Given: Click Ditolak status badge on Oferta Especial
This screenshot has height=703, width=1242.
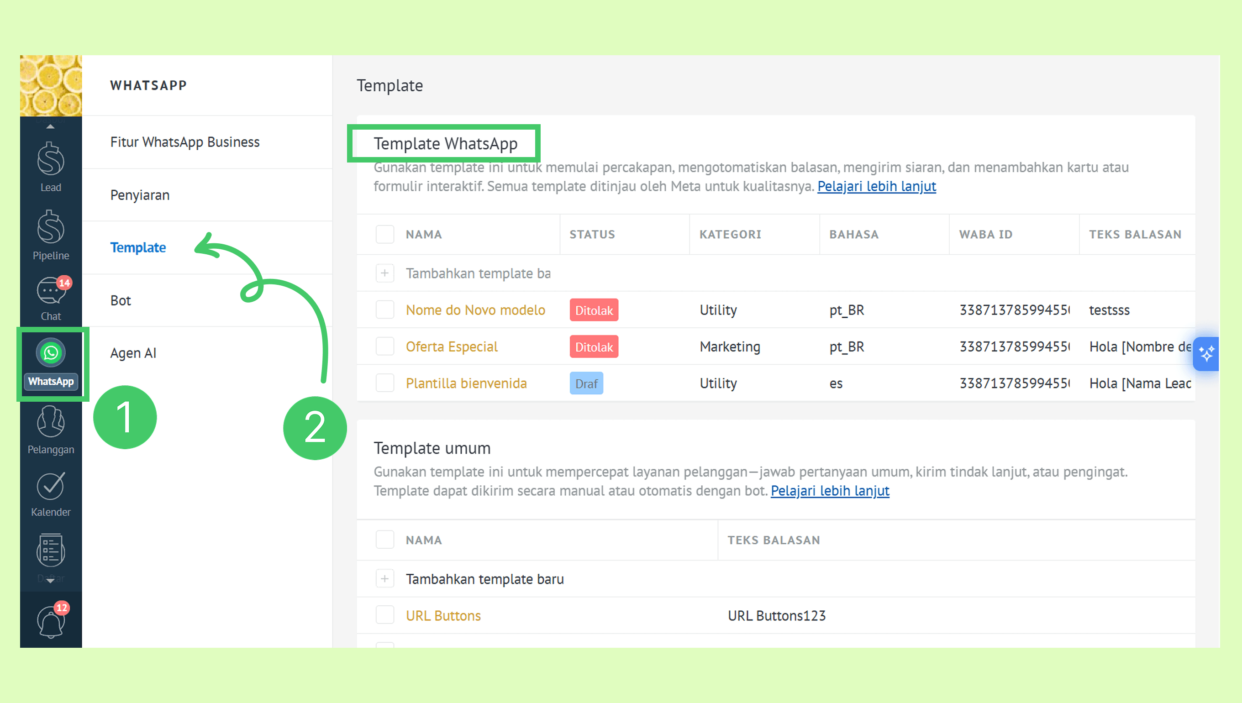Looking at the screenshot, I should 594,346.
